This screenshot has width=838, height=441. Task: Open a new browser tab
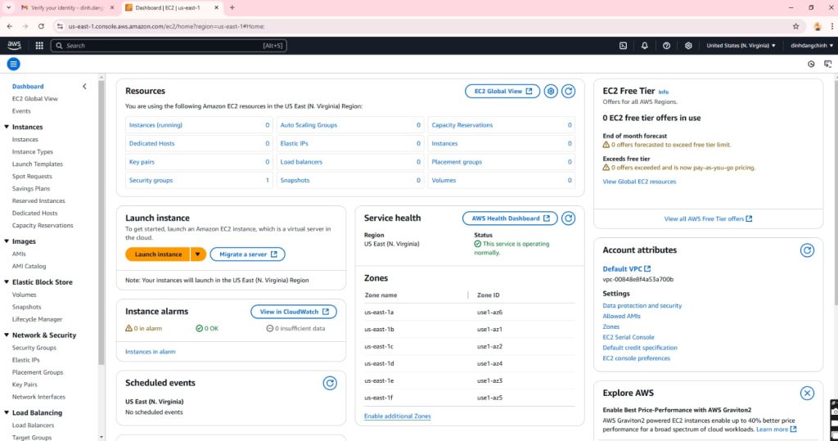click(232, 7)
